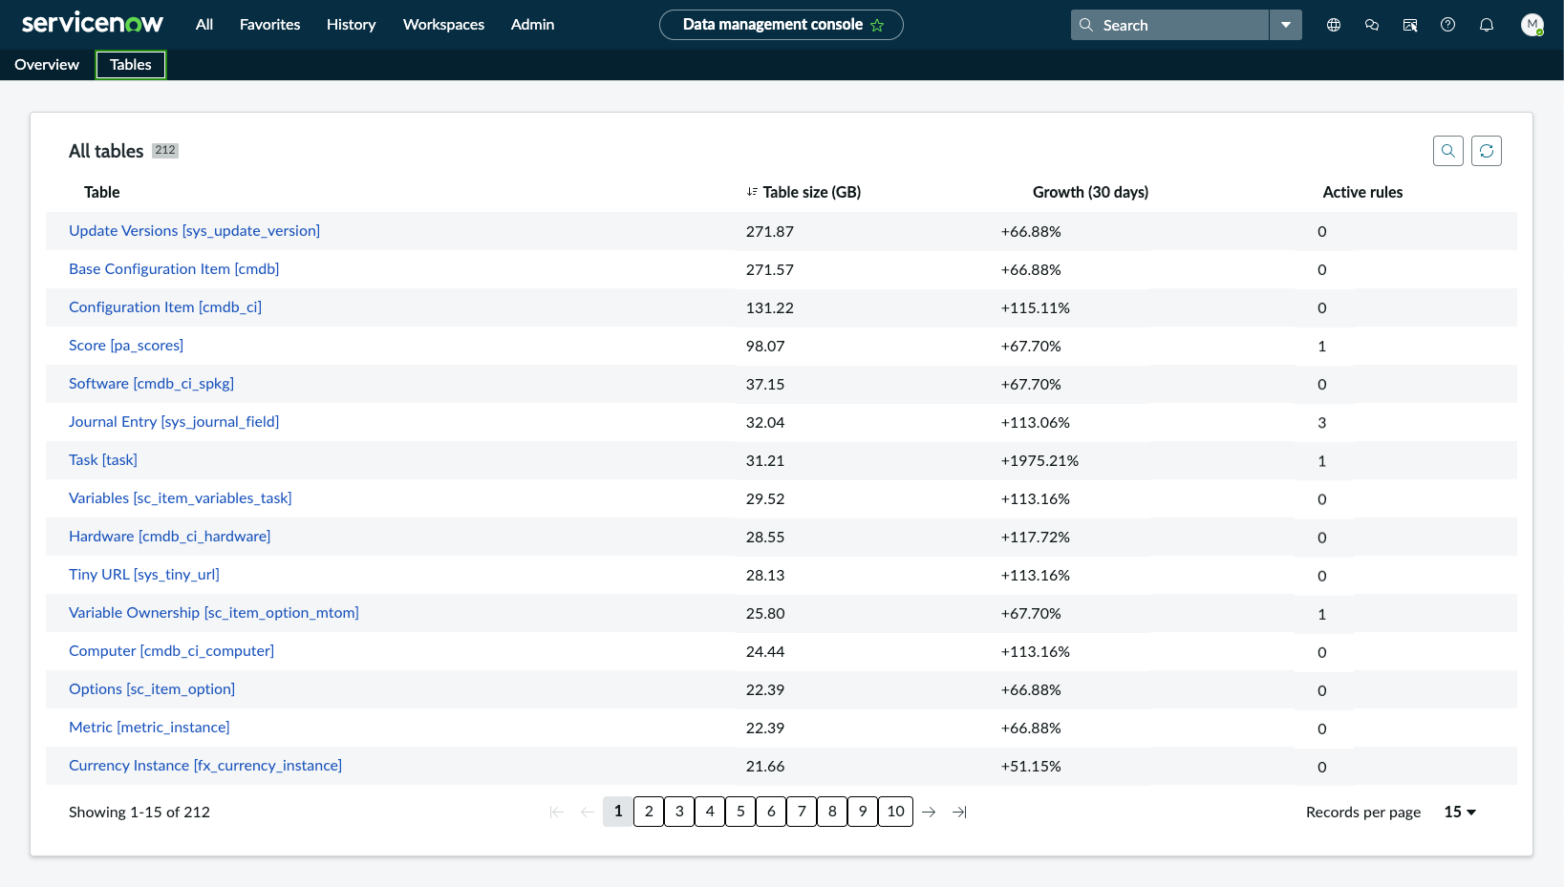Click the Showing 1-15 of 212 text

(139, 812)
